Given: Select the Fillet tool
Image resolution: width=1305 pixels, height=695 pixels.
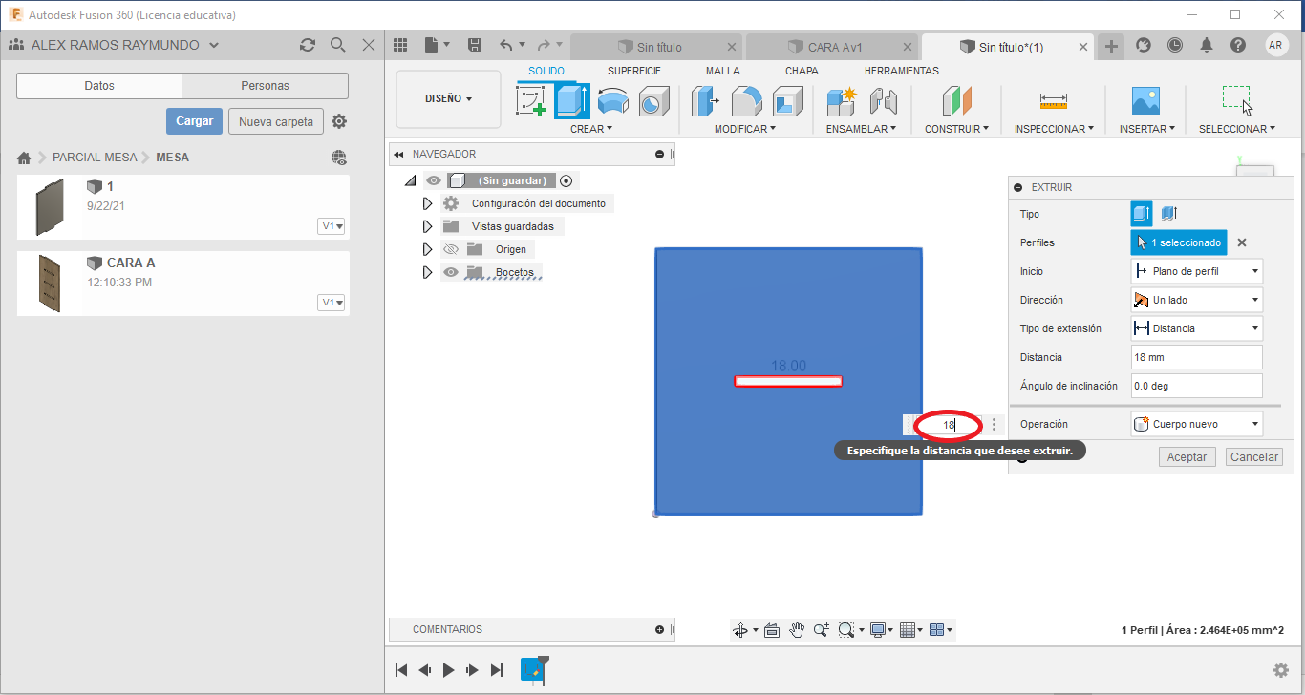Looking at the screenshot, I should point(746,101).
